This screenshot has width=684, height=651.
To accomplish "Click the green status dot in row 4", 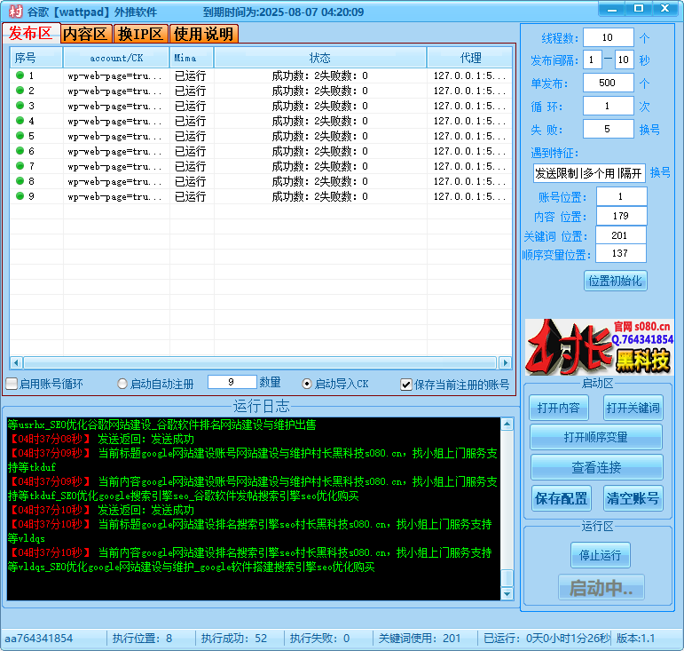I will (20, 121).
